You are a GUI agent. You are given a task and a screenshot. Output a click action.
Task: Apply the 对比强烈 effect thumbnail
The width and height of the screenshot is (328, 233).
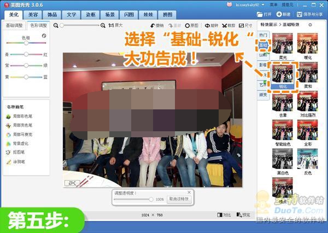(307, 102)
